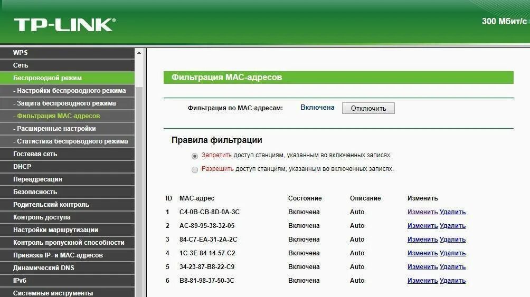Open the Гостевая сеть section

67,154
